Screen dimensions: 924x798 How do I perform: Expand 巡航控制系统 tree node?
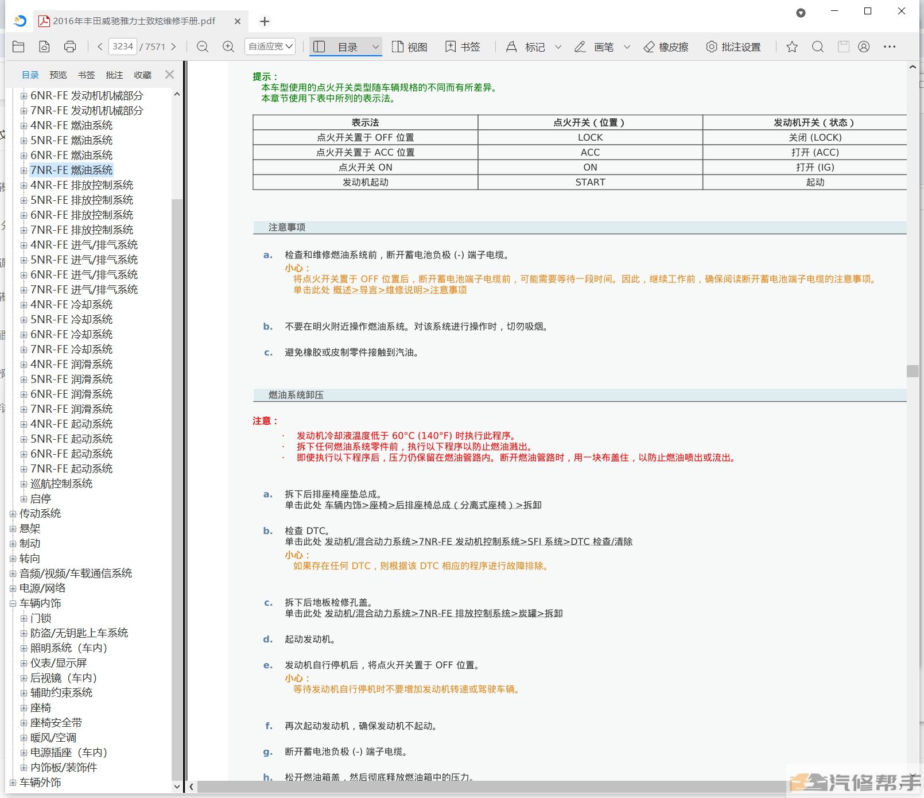(x=24, y=484)
